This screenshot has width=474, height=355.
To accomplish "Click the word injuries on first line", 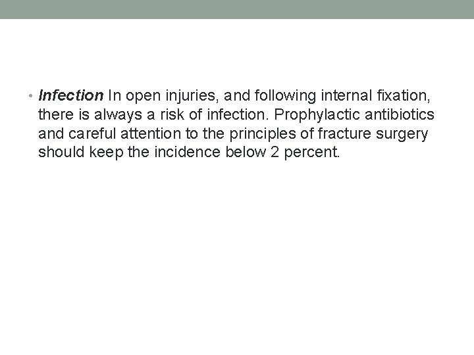I will point(192,97).
